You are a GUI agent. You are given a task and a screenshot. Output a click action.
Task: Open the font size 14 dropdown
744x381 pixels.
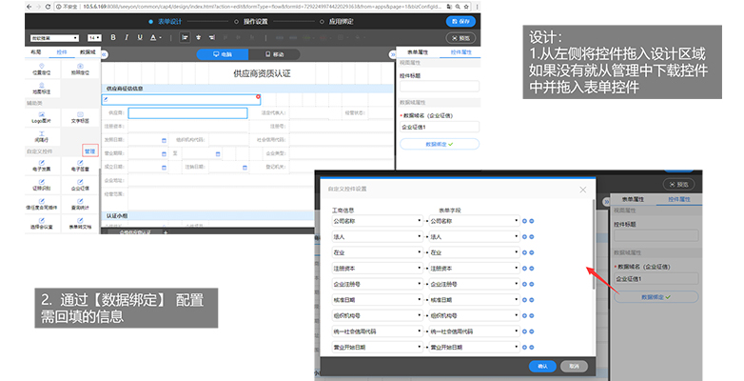pyautogui.click(x=94, y=37)
